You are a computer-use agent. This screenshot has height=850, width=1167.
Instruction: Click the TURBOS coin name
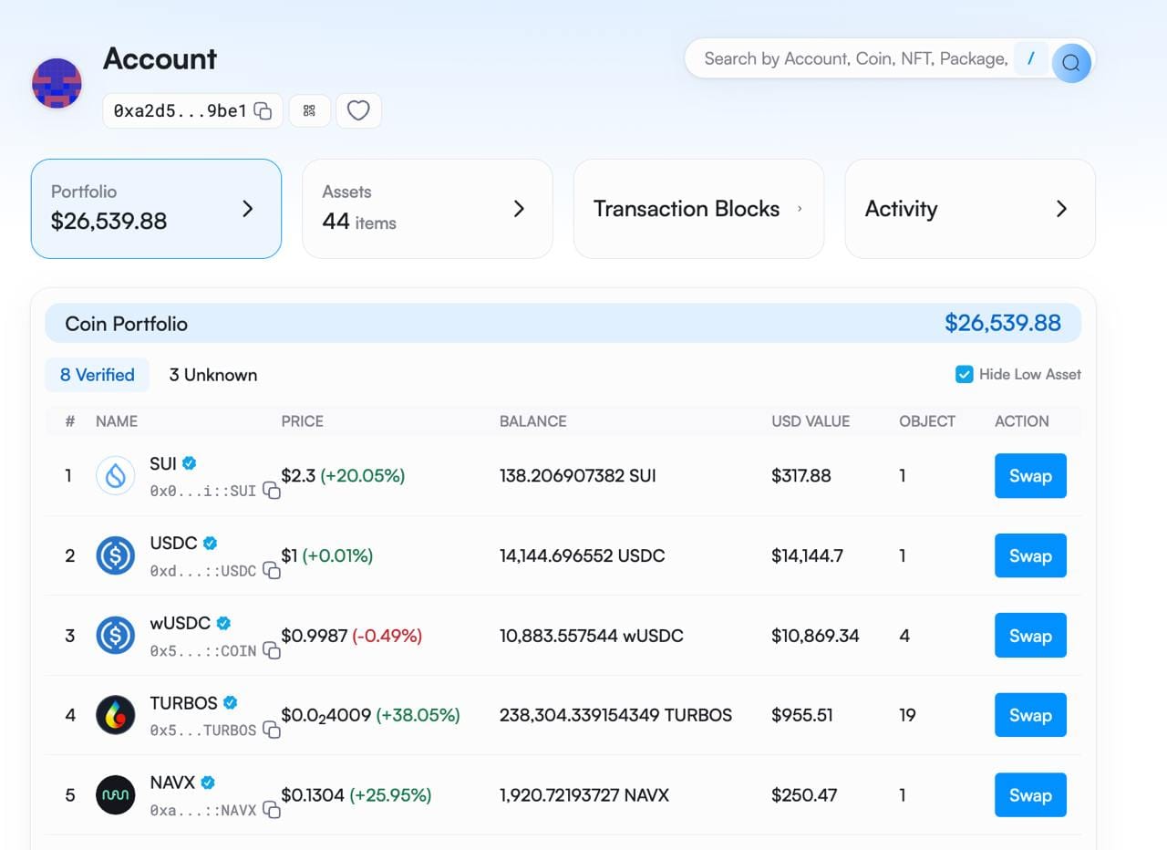(183, 703)
